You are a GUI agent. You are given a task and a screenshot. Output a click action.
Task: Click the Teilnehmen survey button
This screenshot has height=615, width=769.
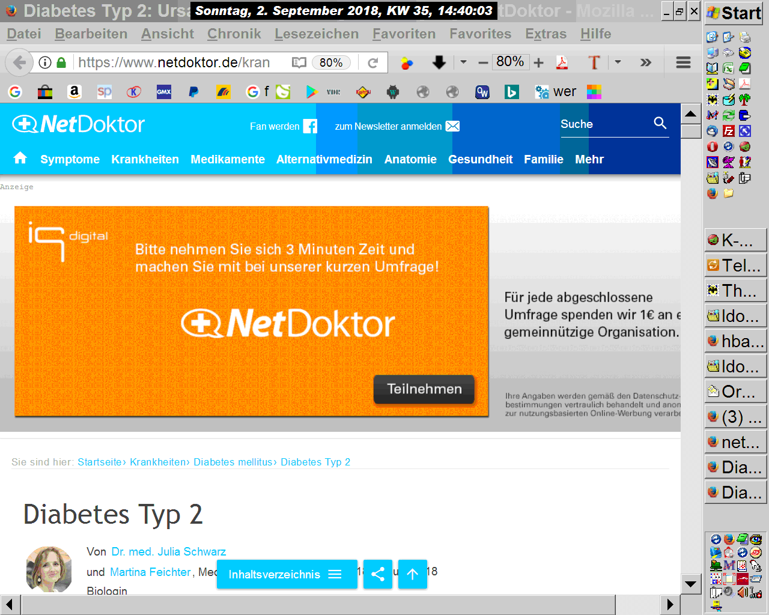coord(424,389)
